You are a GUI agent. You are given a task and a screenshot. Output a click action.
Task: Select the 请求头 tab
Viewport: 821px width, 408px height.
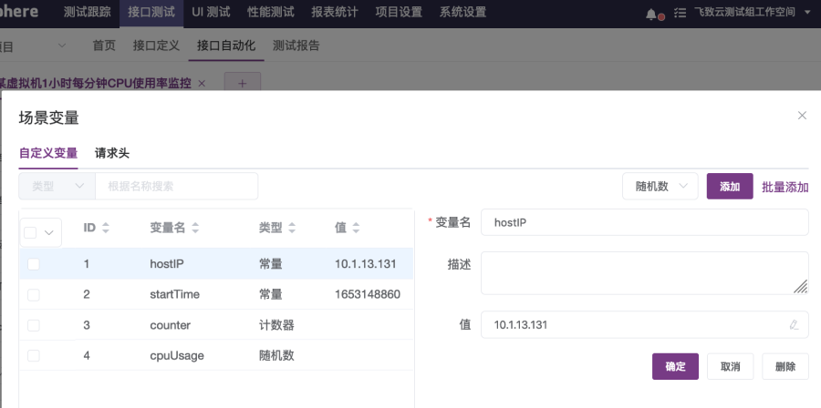[112, 153]
